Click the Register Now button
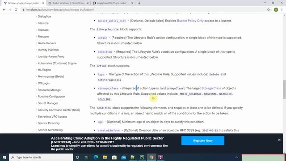The width and height of the screenshot is (286, 161). [x=203, y=140]
